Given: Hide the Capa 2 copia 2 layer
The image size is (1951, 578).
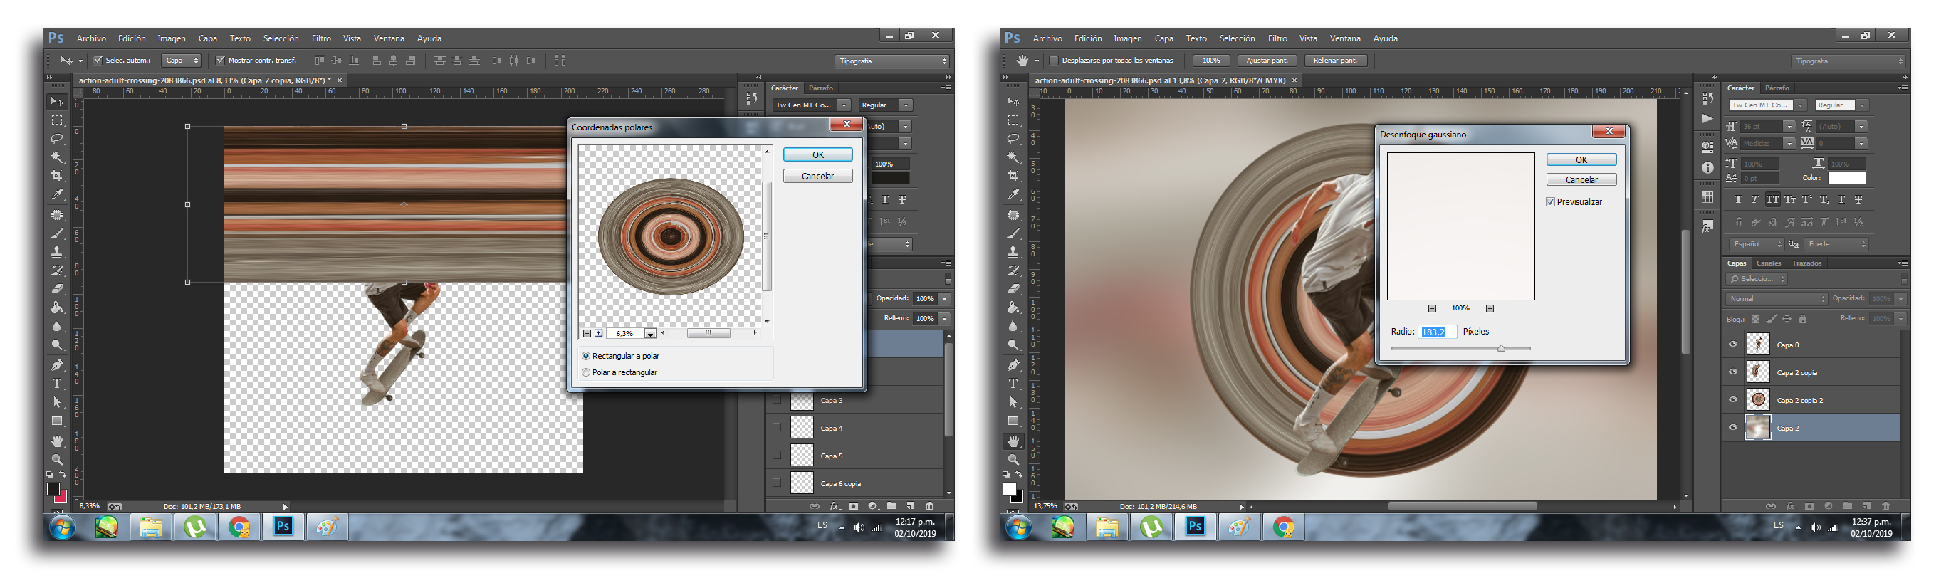Looking at the screenshot, I should click(1733, 400).
